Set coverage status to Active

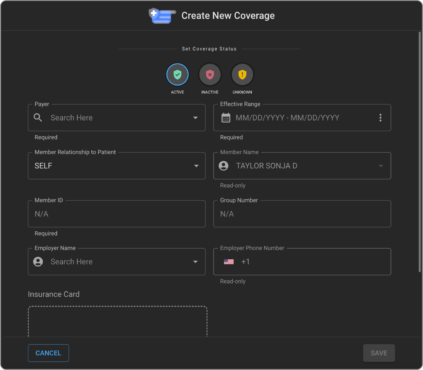coord(178,75)
